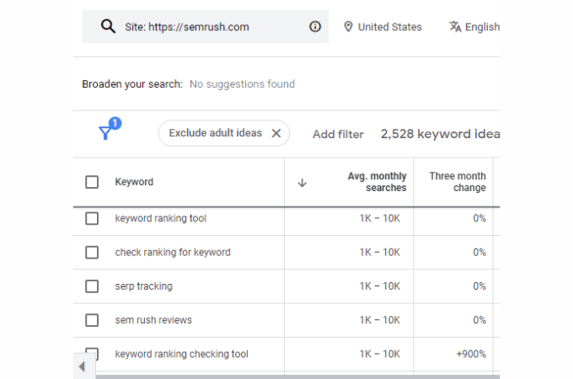Click the Keyword column header
The image size is (573, 379).
pyautogui.click(x=134, y=182)
